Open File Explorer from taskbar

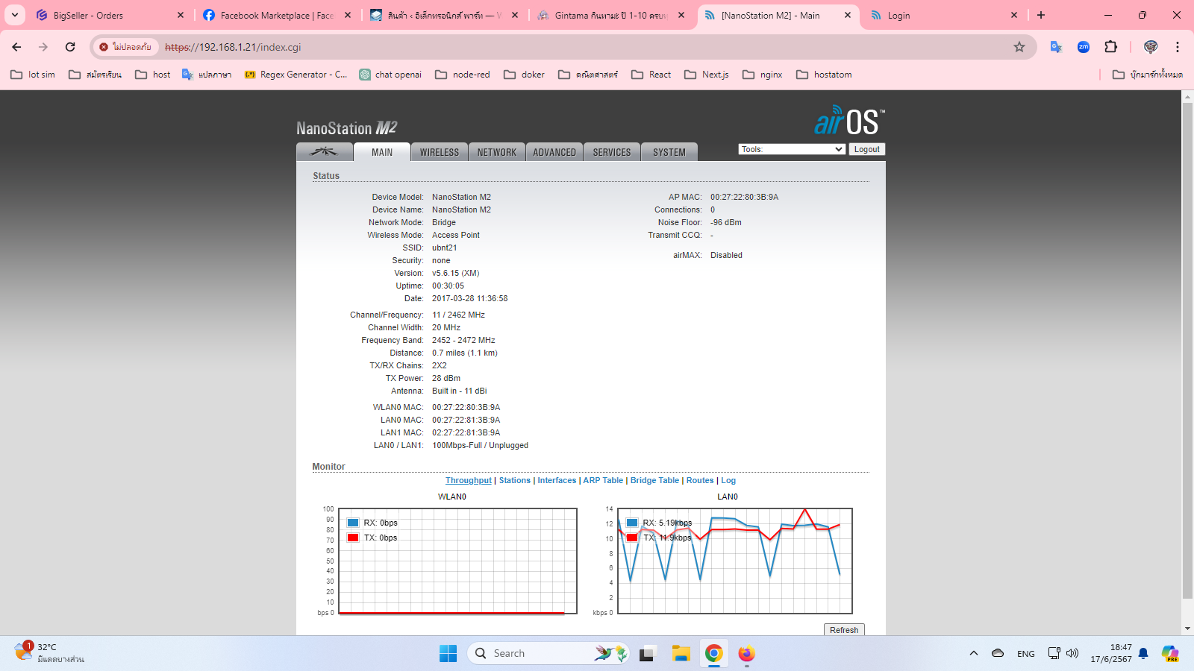681,654
